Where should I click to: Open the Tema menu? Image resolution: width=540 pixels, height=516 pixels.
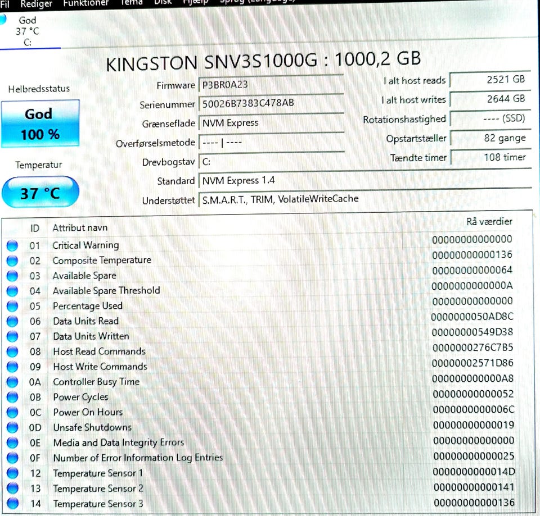tap(131, 2)
